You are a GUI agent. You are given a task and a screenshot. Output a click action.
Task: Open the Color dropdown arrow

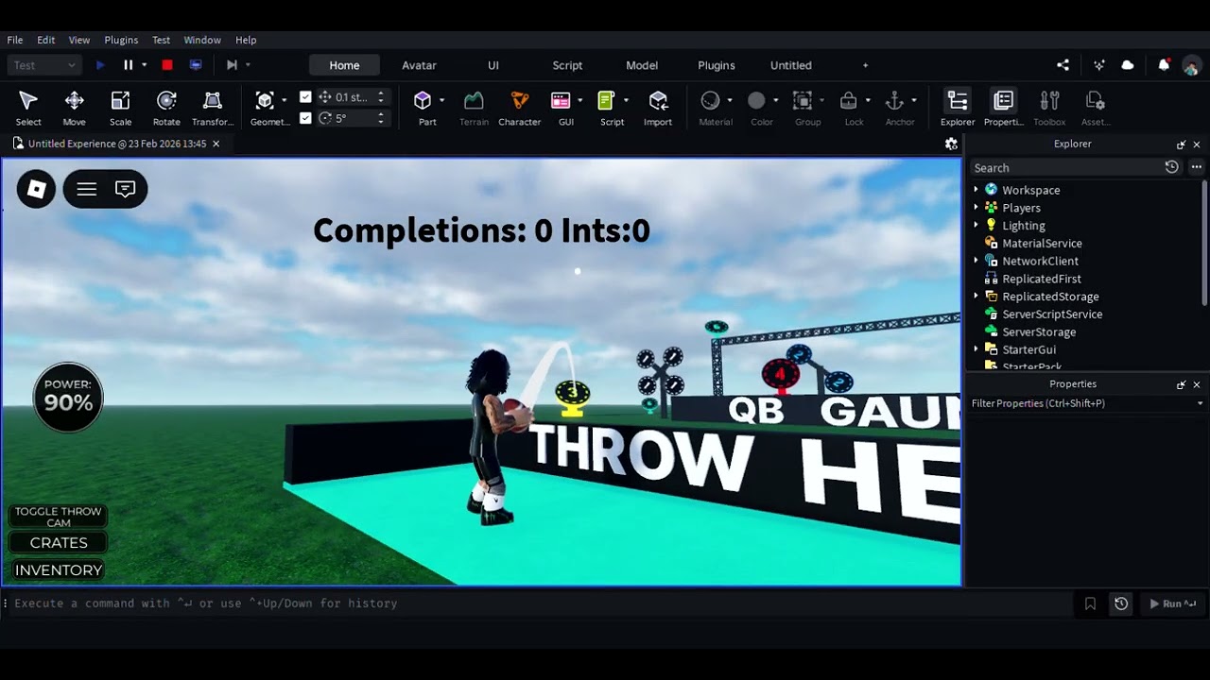[775, 100]
